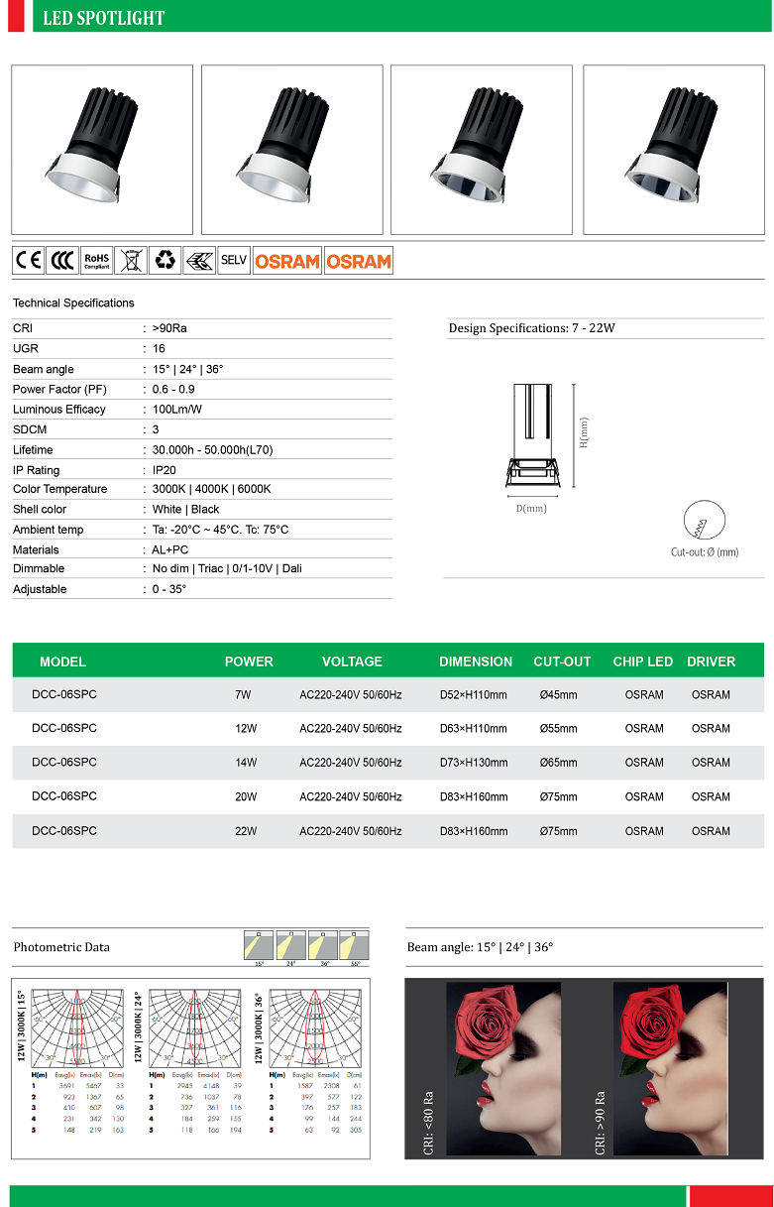The height and width of the screenshot is (1207, 774).
Task: Click DCC-06SPC model in the 22W row
Action: coord(64,831)
